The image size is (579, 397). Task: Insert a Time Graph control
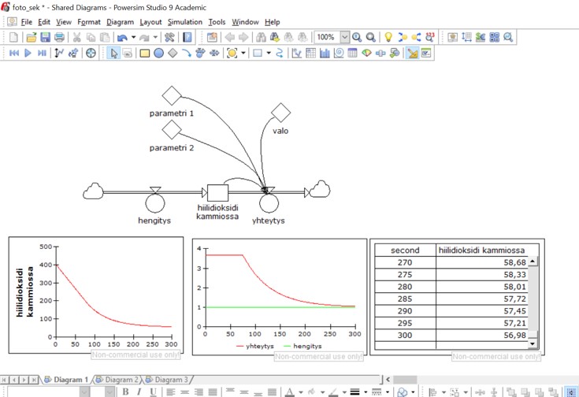tap(297, 54)
